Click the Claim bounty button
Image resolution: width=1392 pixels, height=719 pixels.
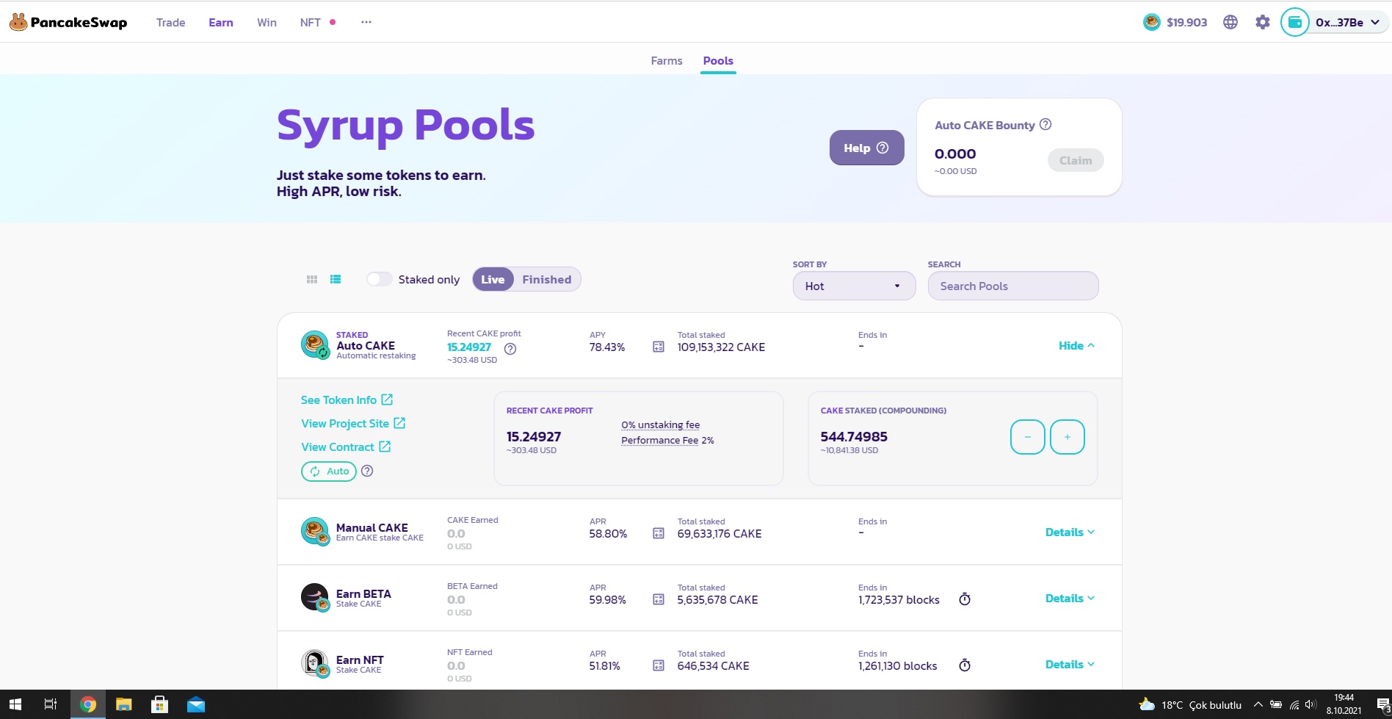click(1075, 160)
